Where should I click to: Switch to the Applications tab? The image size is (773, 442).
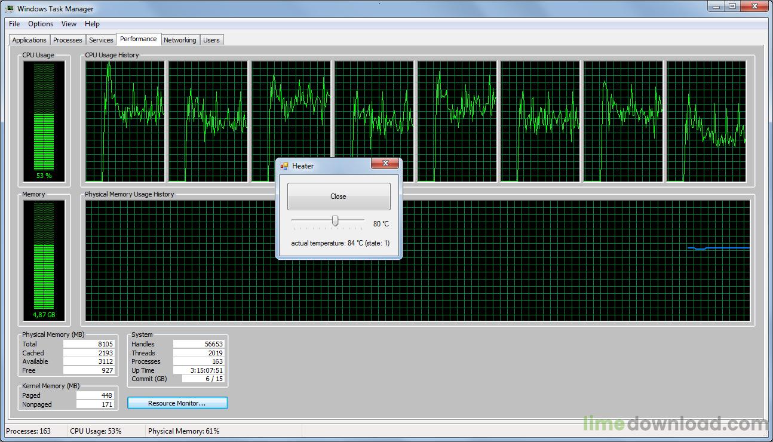click(x=29, y=40)
